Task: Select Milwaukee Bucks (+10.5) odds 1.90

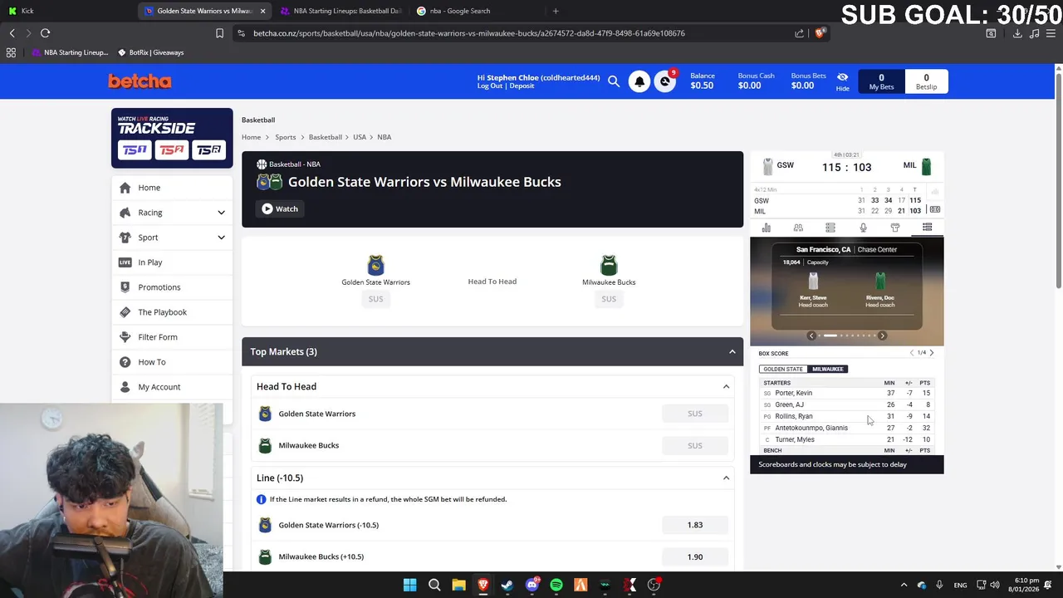Action: 695,556
